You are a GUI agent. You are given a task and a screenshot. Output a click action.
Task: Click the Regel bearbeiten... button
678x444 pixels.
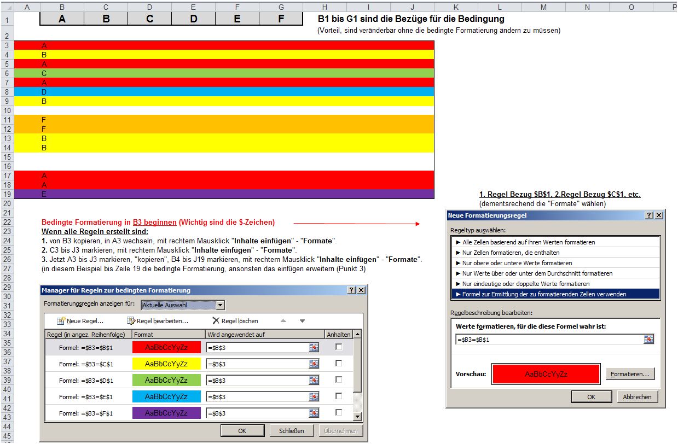tap(158, 321)
